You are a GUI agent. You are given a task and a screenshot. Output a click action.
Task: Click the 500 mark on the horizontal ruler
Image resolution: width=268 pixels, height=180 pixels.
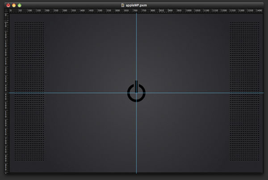[100, 11]
